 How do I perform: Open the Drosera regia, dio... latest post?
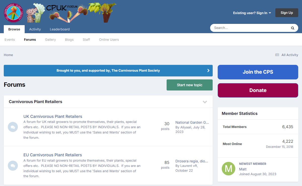192,161
